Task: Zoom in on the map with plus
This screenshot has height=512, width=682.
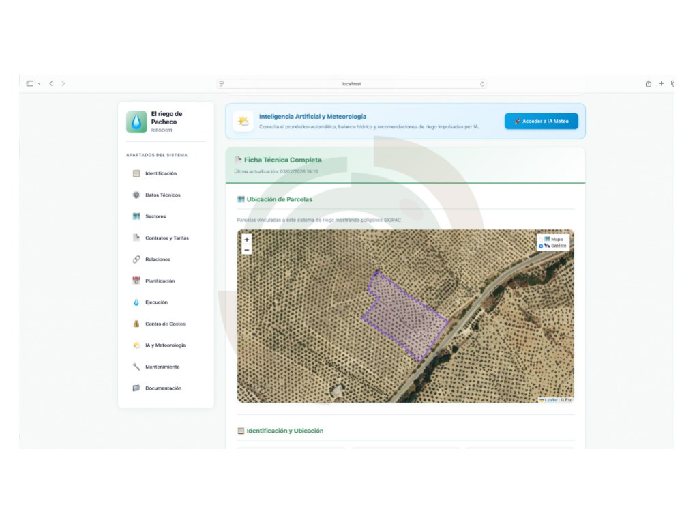Action: tap(247, 240)
